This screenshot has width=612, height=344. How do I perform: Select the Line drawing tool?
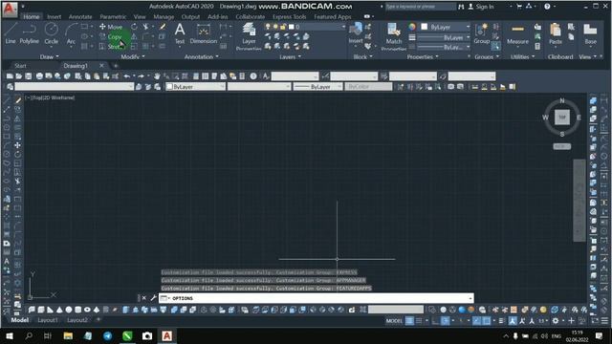[11, 33]
